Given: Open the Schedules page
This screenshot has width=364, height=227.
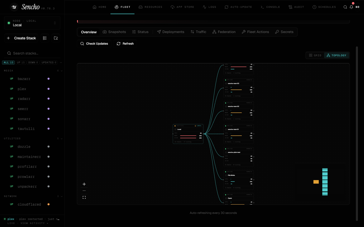Looking at the screenshot, I should 324,7.
